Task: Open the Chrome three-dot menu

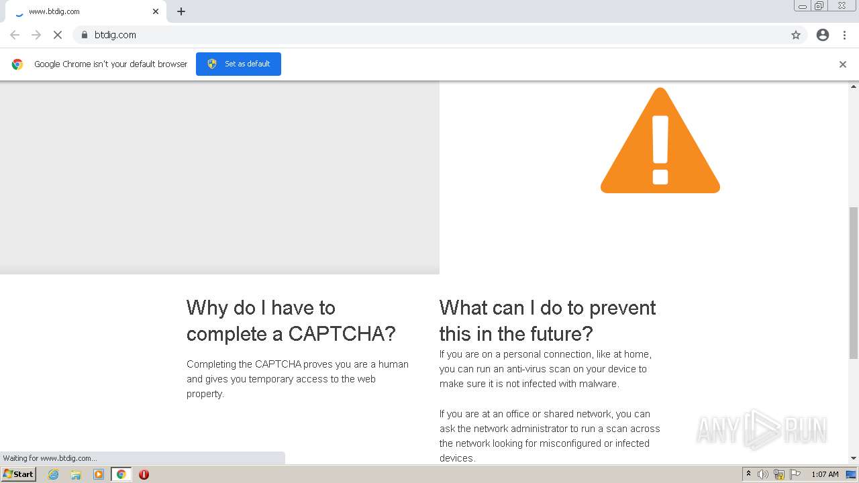Action: pyautogui.click(x=844, y=35)
